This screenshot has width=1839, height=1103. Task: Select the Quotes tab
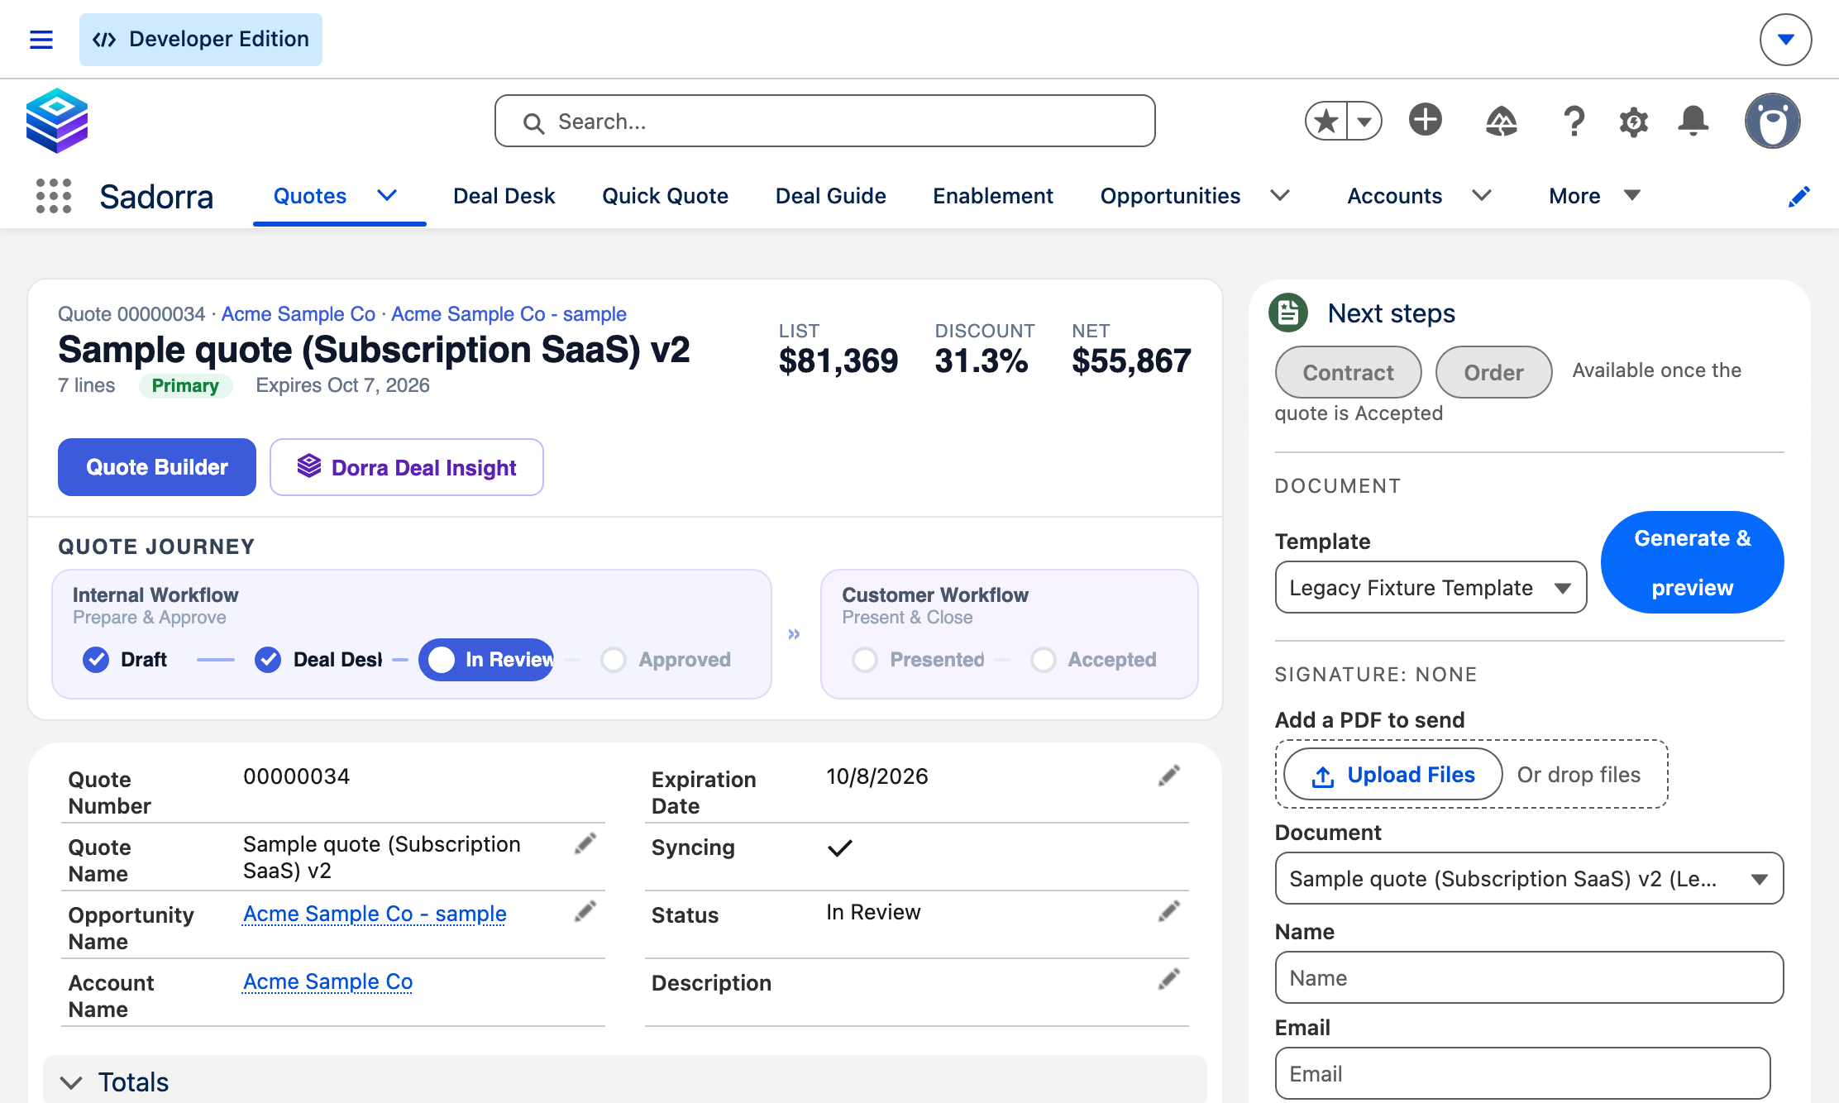tap(310, 196)
